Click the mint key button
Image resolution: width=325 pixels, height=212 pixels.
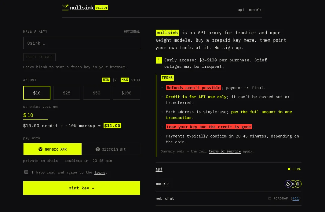[x=82, y=188]
